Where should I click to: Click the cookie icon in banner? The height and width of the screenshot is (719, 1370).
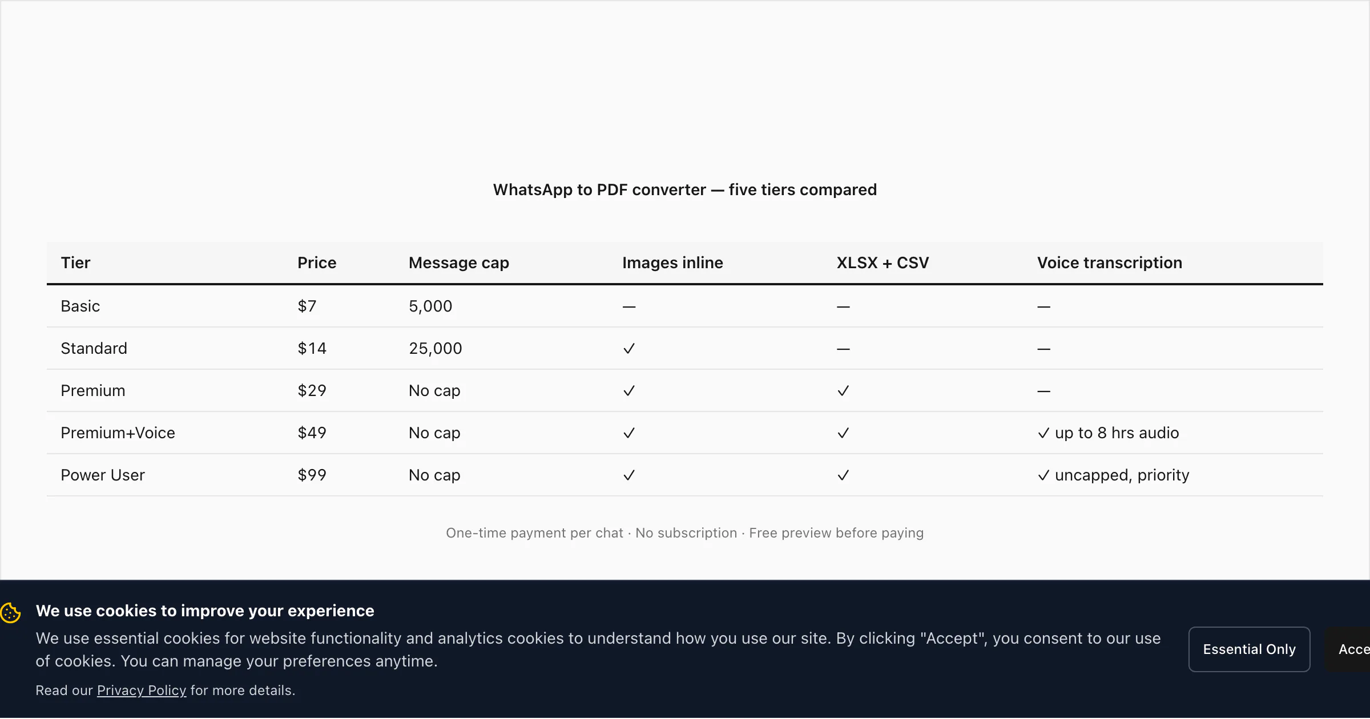pos(11,613)
